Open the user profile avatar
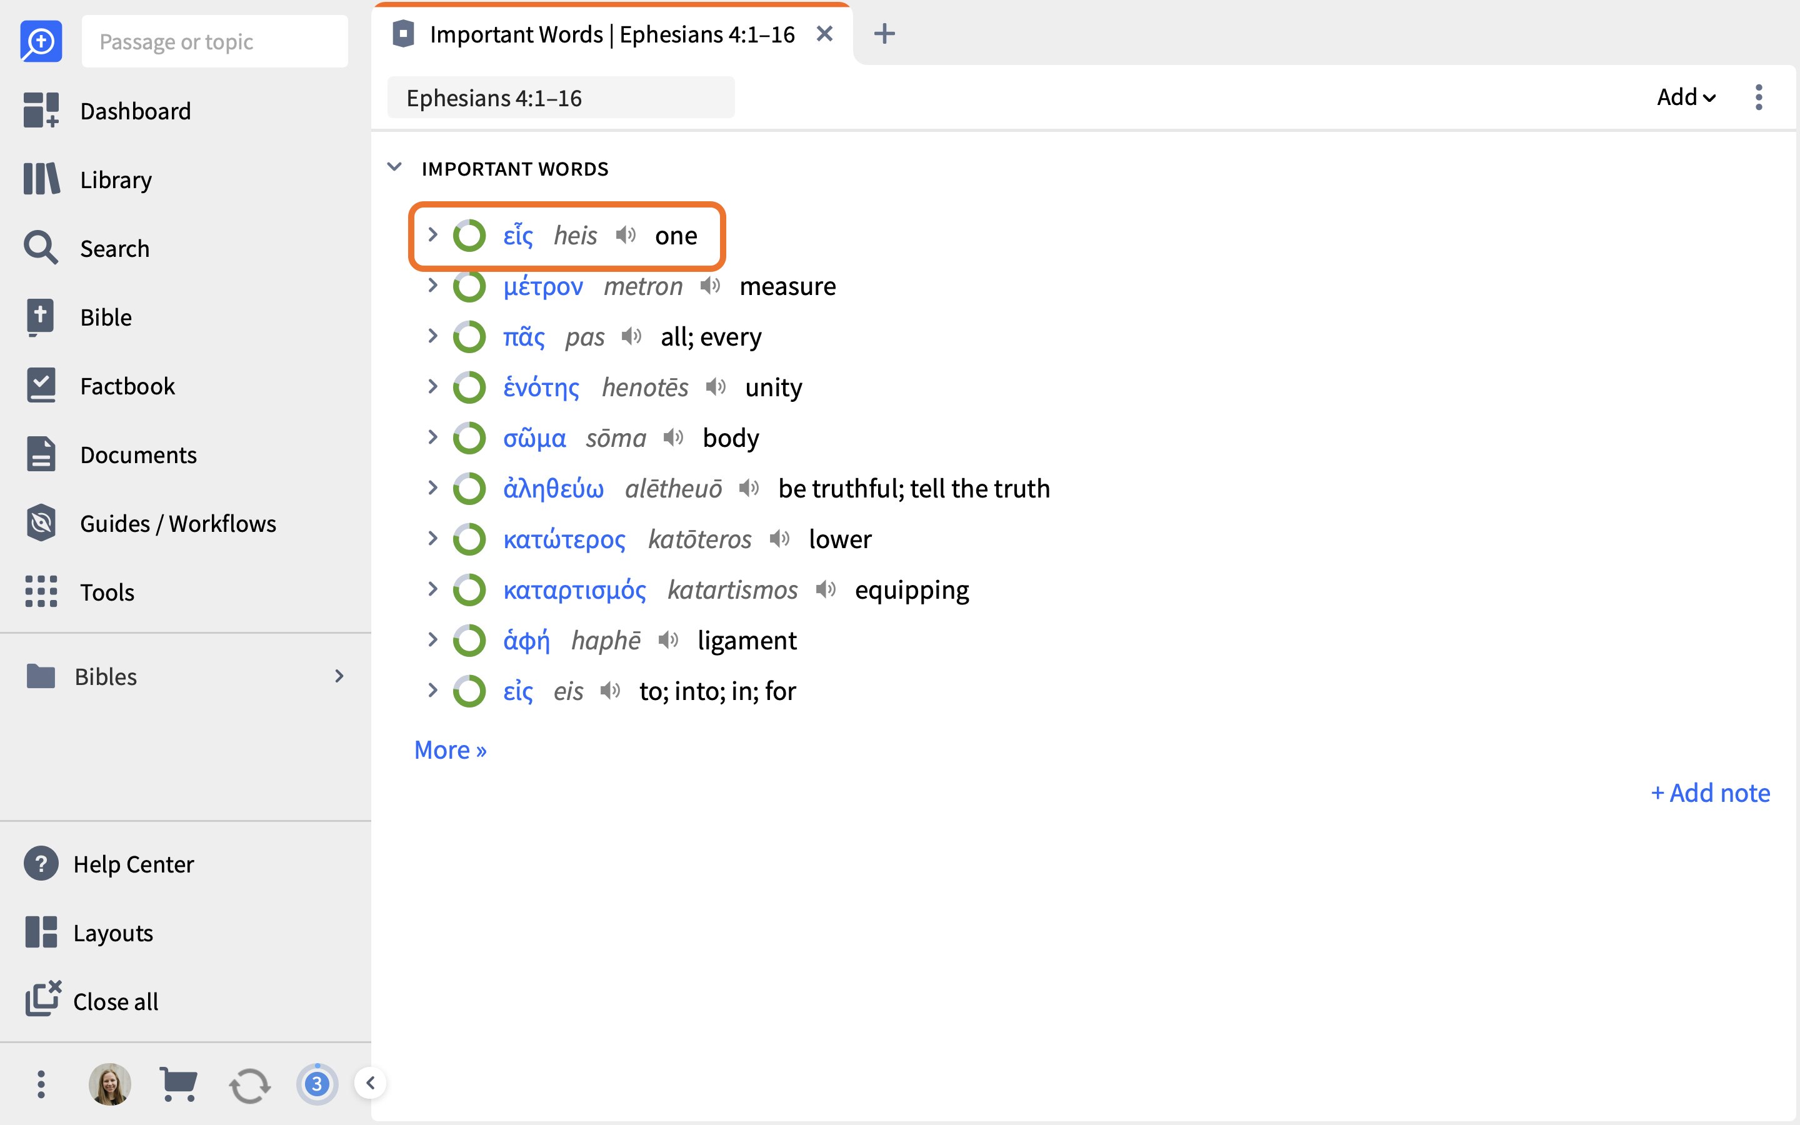1800x1125 pixels. (110, 1084)
